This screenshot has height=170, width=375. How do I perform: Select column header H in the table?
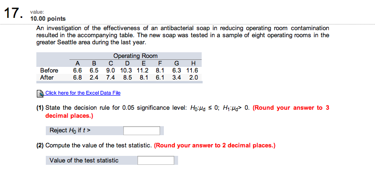click(x=194, y=64)
